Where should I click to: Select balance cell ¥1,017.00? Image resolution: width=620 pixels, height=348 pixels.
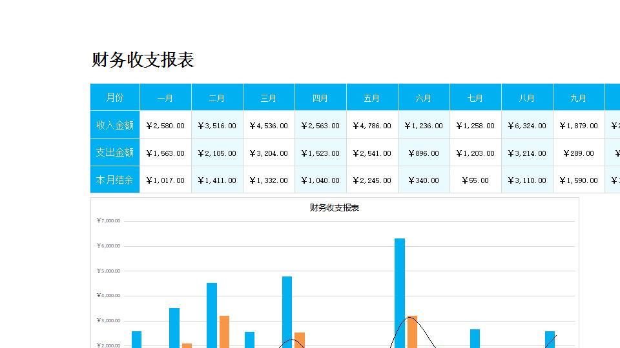(x=166, y=180)
